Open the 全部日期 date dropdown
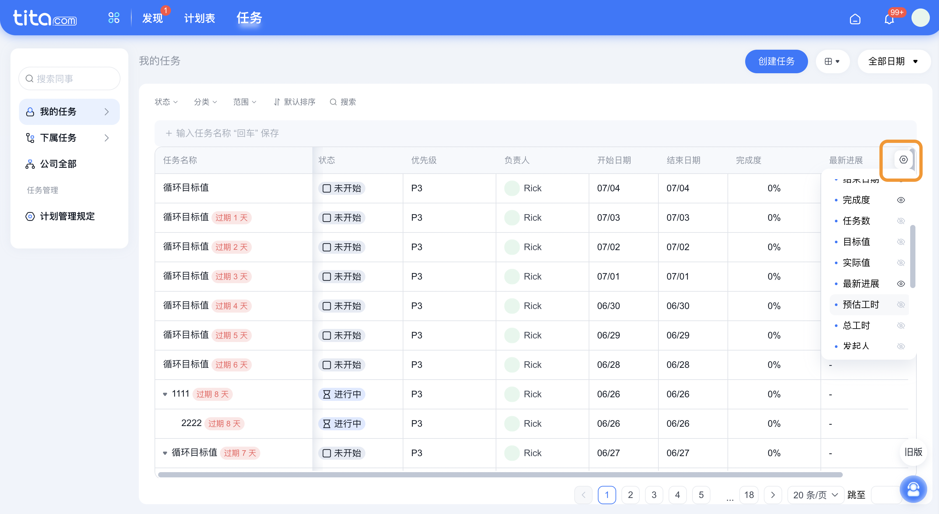The height and width of the screenshot is (514, 939). tap(893, 61)
